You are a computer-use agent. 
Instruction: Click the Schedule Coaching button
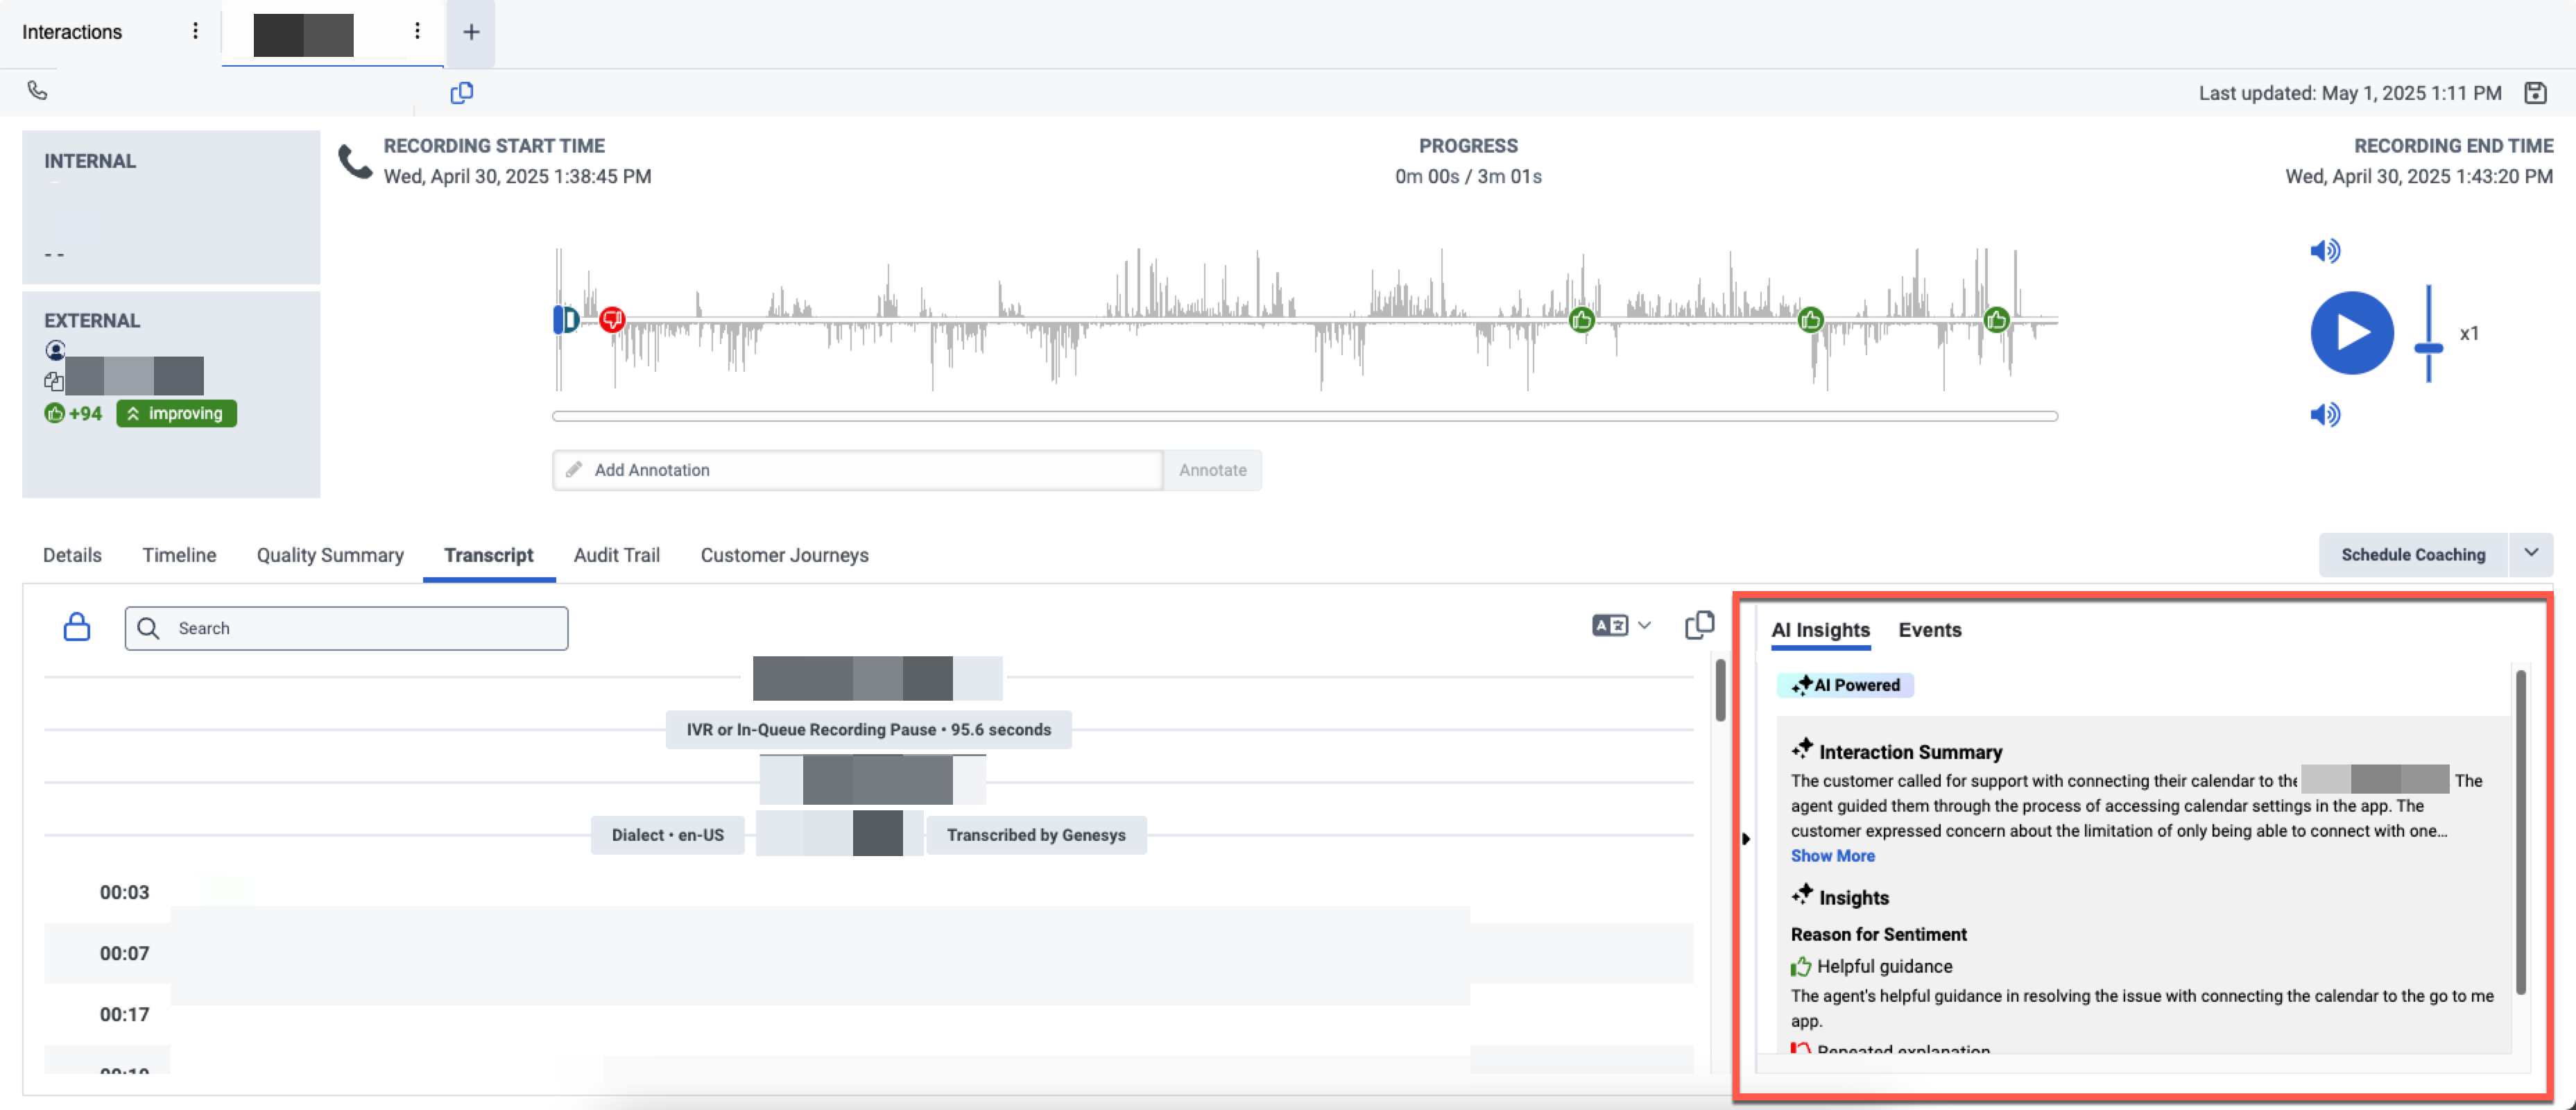click(x=2412, y=554)
